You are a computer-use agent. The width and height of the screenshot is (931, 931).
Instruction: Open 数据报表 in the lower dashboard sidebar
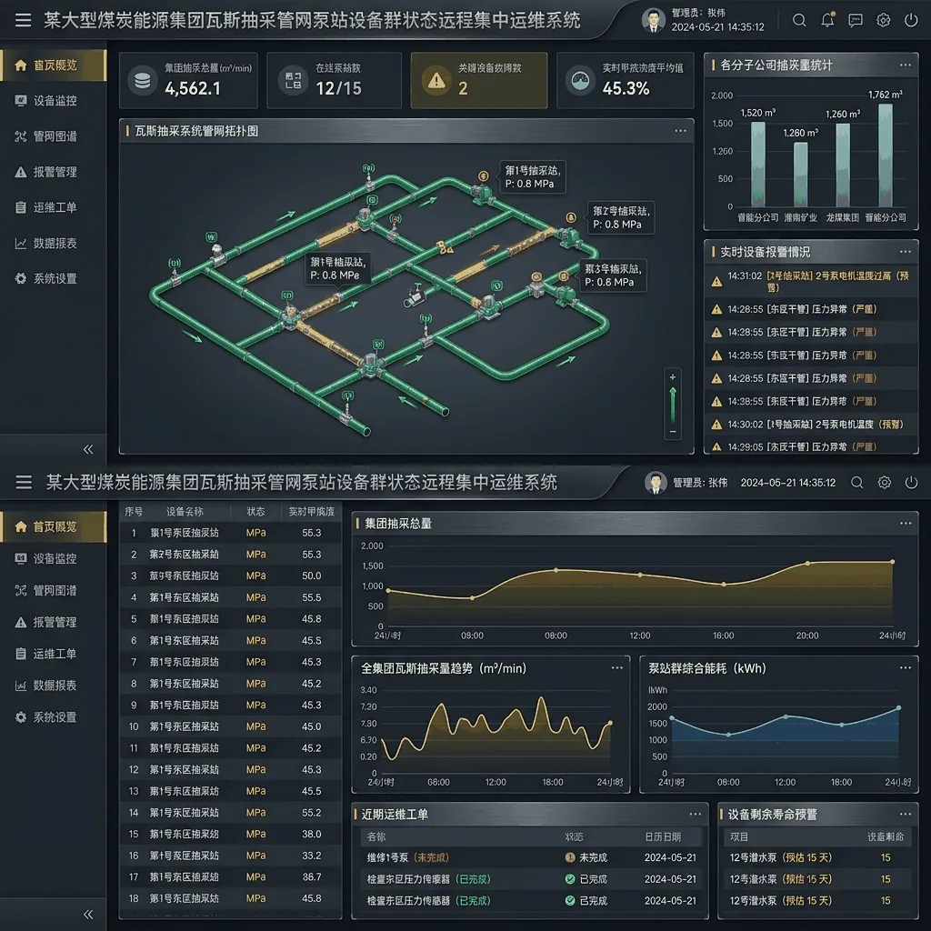[54, 686]
